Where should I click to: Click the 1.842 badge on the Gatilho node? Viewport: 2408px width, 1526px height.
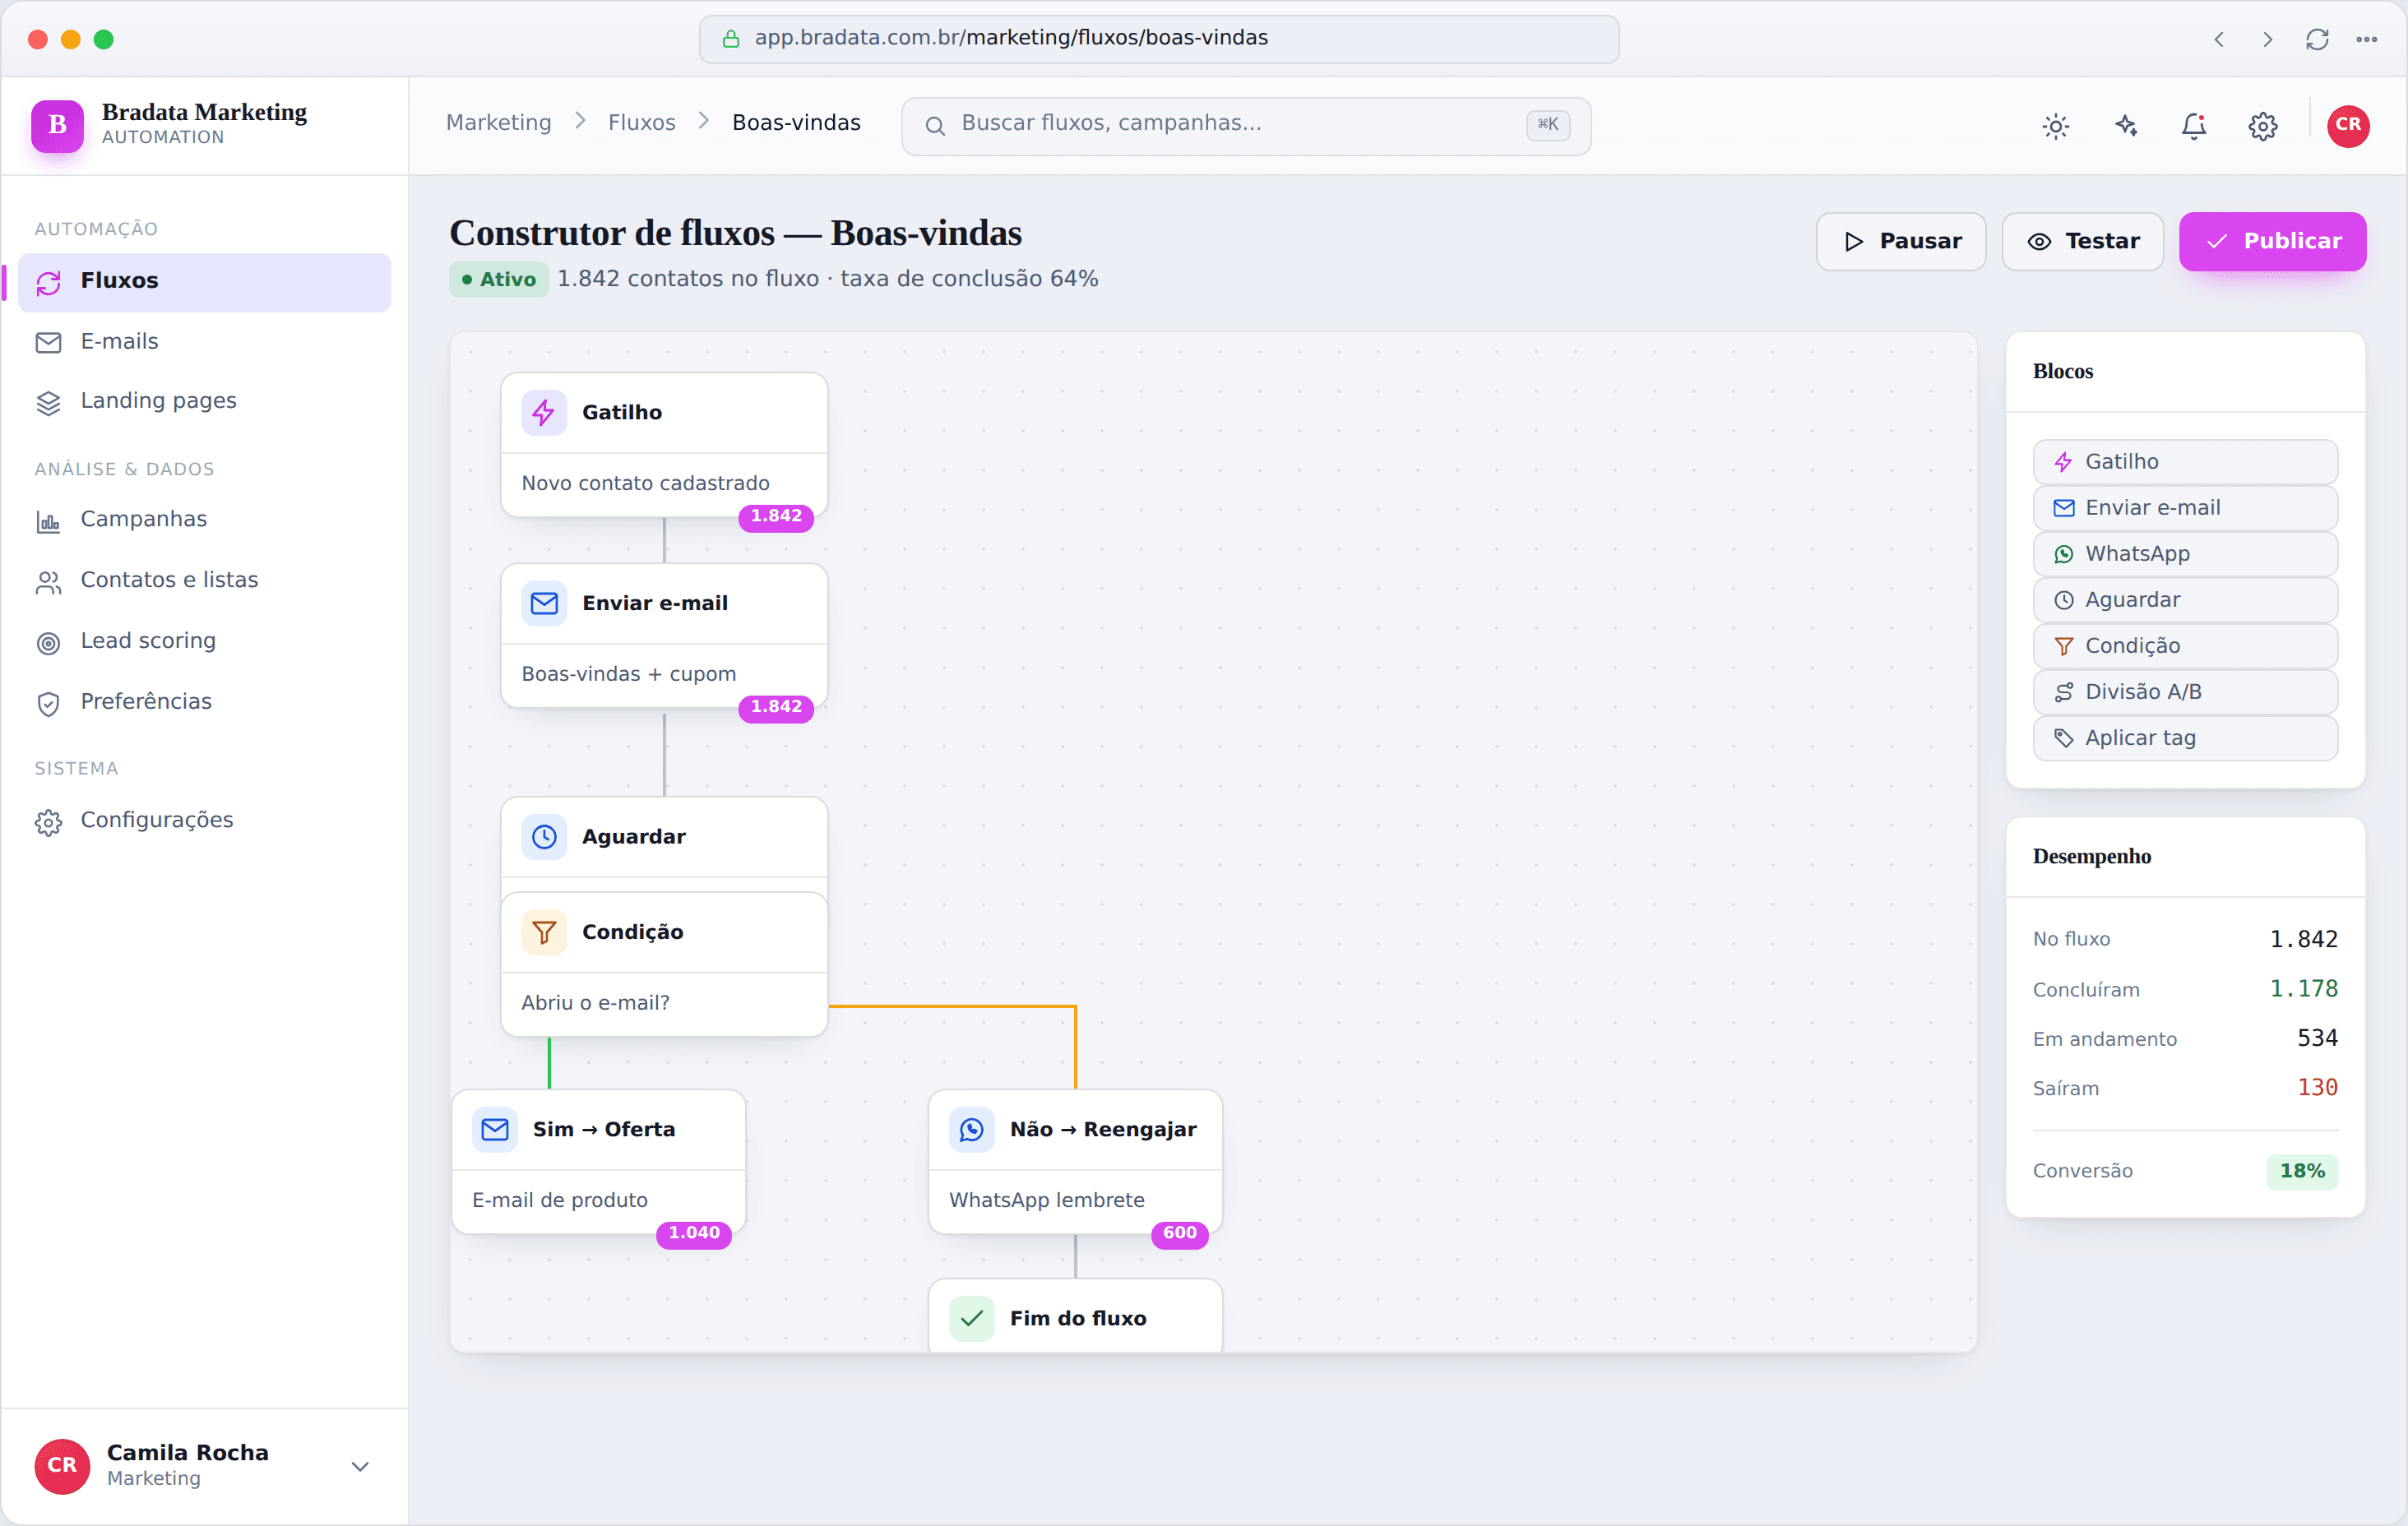pos(776,516)
